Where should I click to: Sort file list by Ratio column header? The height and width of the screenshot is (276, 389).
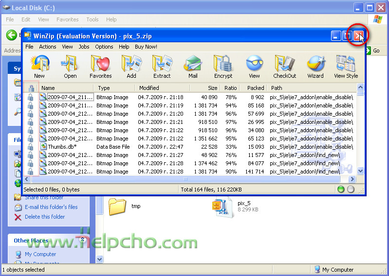230,88
